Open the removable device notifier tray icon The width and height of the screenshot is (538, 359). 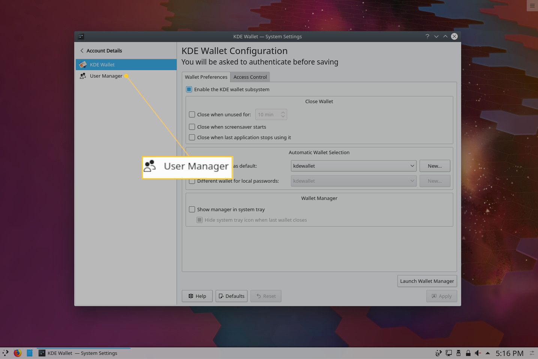point(459,353)
